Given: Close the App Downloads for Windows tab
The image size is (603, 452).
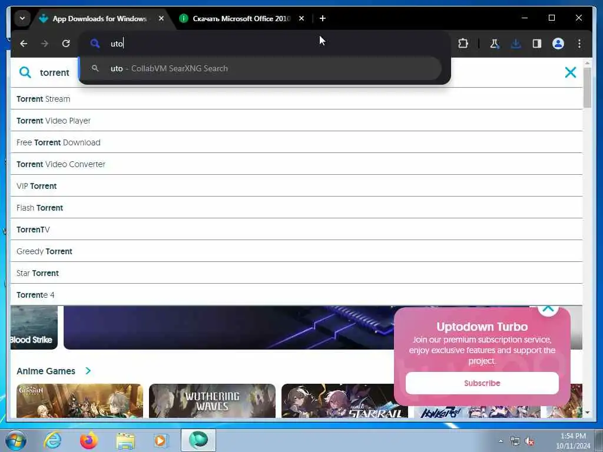Looking at the screenshot, I should [161, 18].
